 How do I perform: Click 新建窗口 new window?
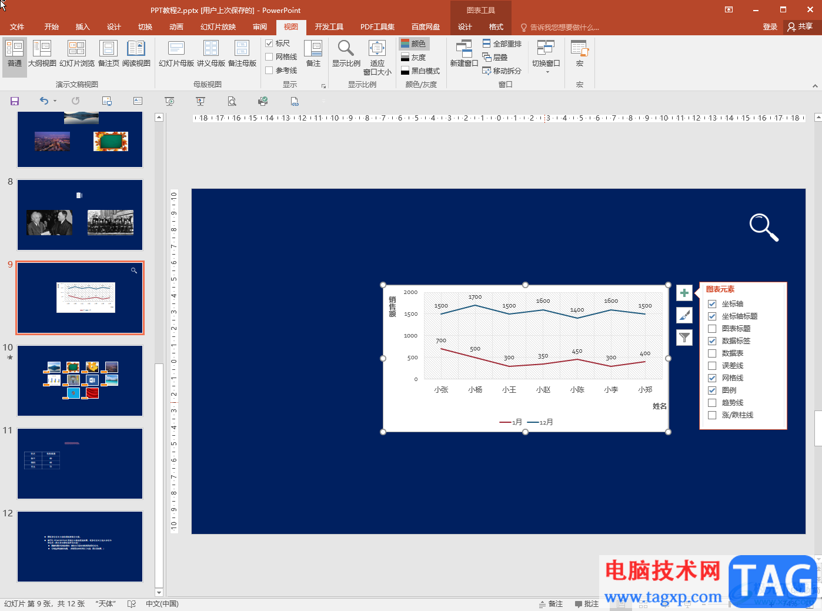pyautogui.click(x=464, y=54)
